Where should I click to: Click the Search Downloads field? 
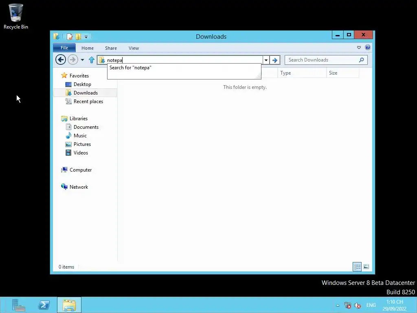tap(326, 60)
